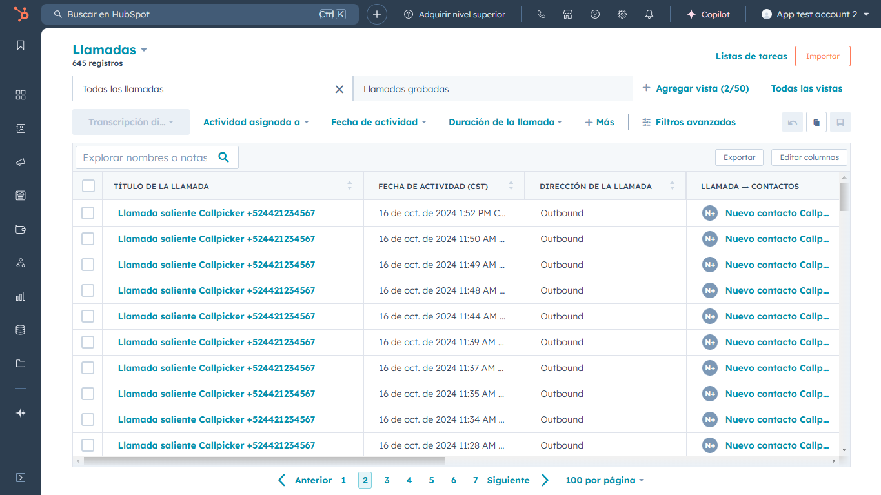Open the content icon in sidebar
The height and width of the screenshot is (495, 881).
(21, 195)
